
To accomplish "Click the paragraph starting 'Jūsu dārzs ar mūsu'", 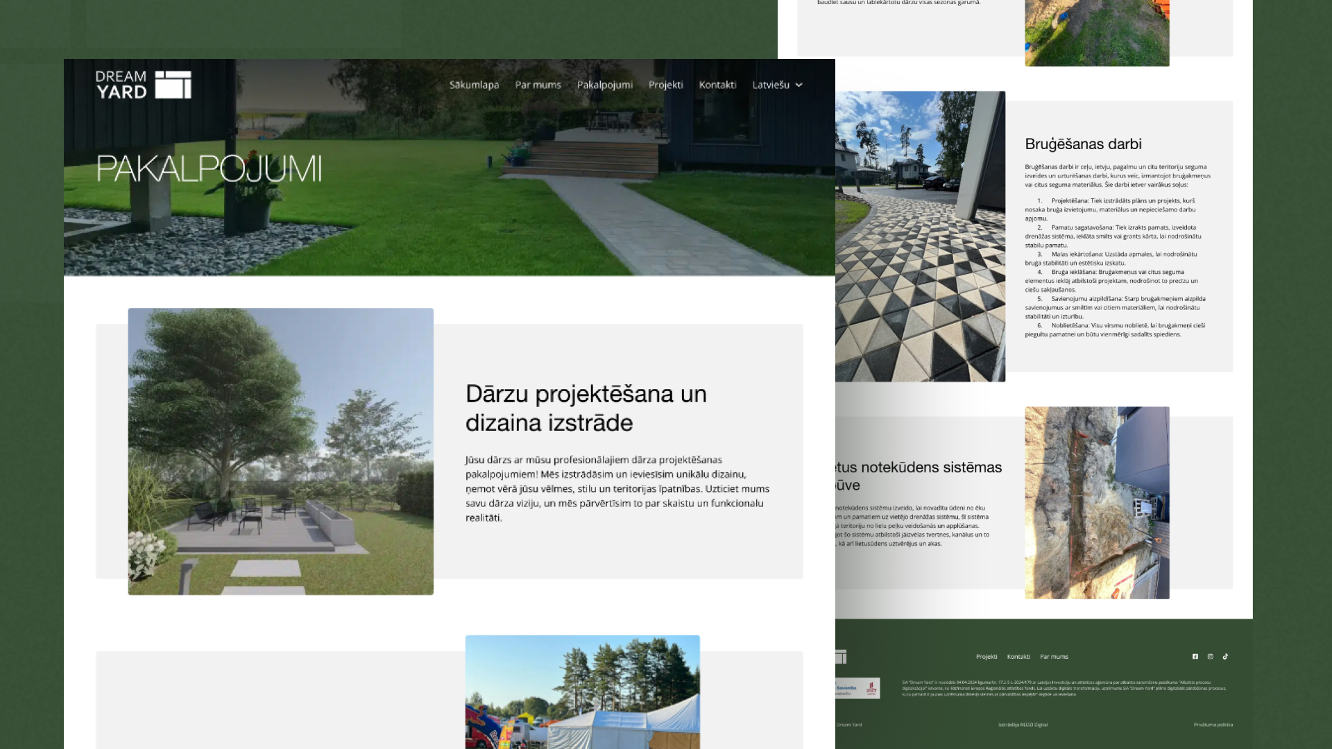I will pos(617,488).
